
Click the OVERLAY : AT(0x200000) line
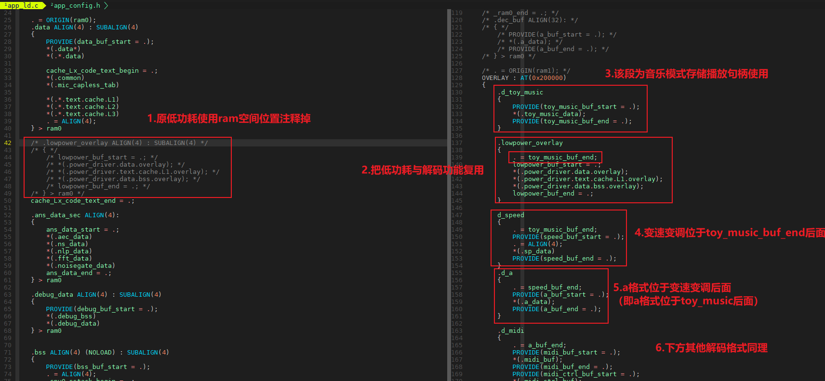tap(524, 78)
